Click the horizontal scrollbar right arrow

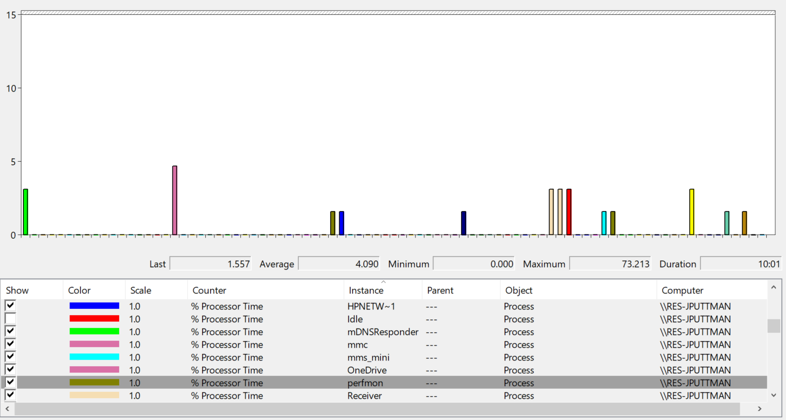point(759,409)
